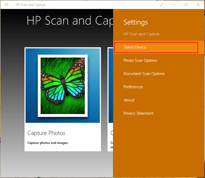Image resolution: width=205 pixels, height=178 pixels.
Task: Open Preferences in Settings panel
Action: (x=133, y=87)
